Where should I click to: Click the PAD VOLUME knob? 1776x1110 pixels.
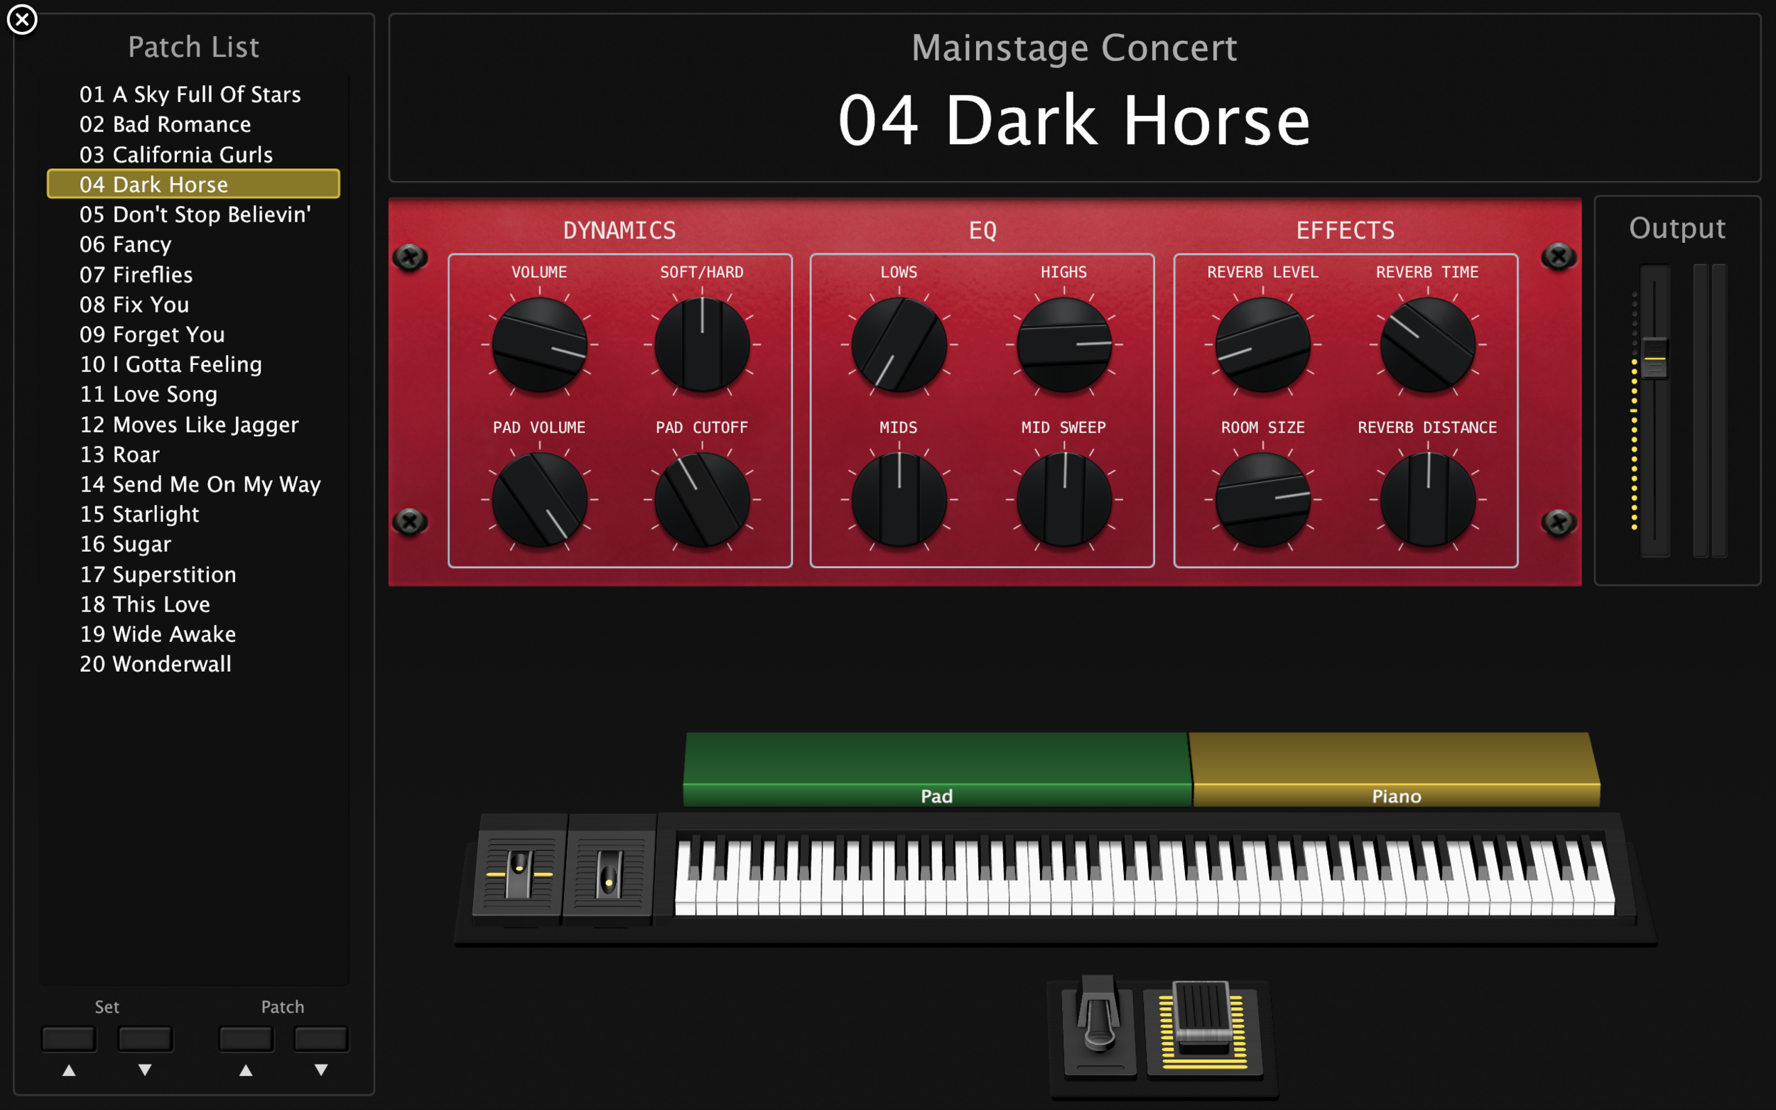point(540,500)
